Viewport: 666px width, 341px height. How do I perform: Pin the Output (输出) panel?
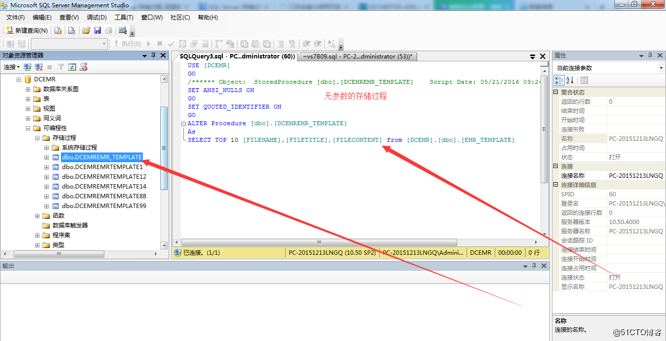[534, 266]
